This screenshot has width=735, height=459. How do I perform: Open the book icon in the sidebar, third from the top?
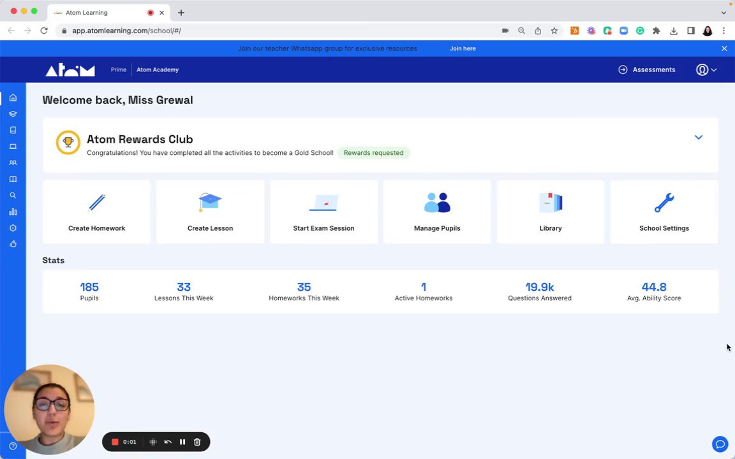pyautogui.click(x=13, y=130)
